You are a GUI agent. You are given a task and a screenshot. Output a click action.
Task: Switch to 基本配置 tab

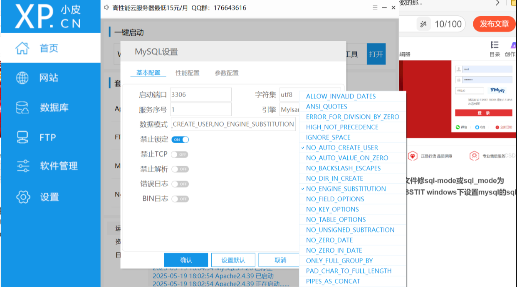tap(148, 73)
